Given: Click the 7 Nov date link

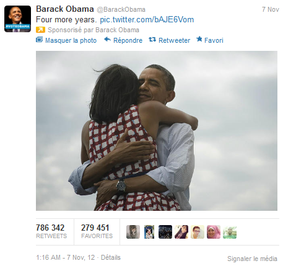Looking at the screenshot, I should (271, 9).
